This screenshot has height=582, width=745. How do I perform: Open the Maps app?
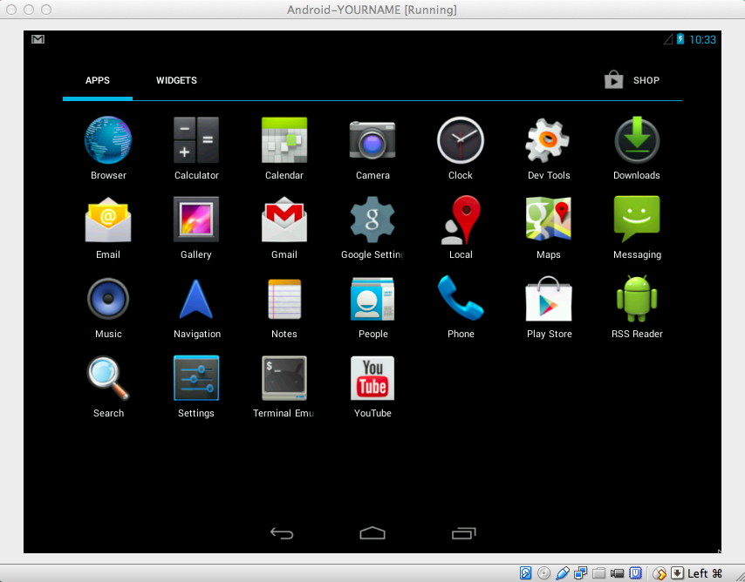tap(549, 228)
